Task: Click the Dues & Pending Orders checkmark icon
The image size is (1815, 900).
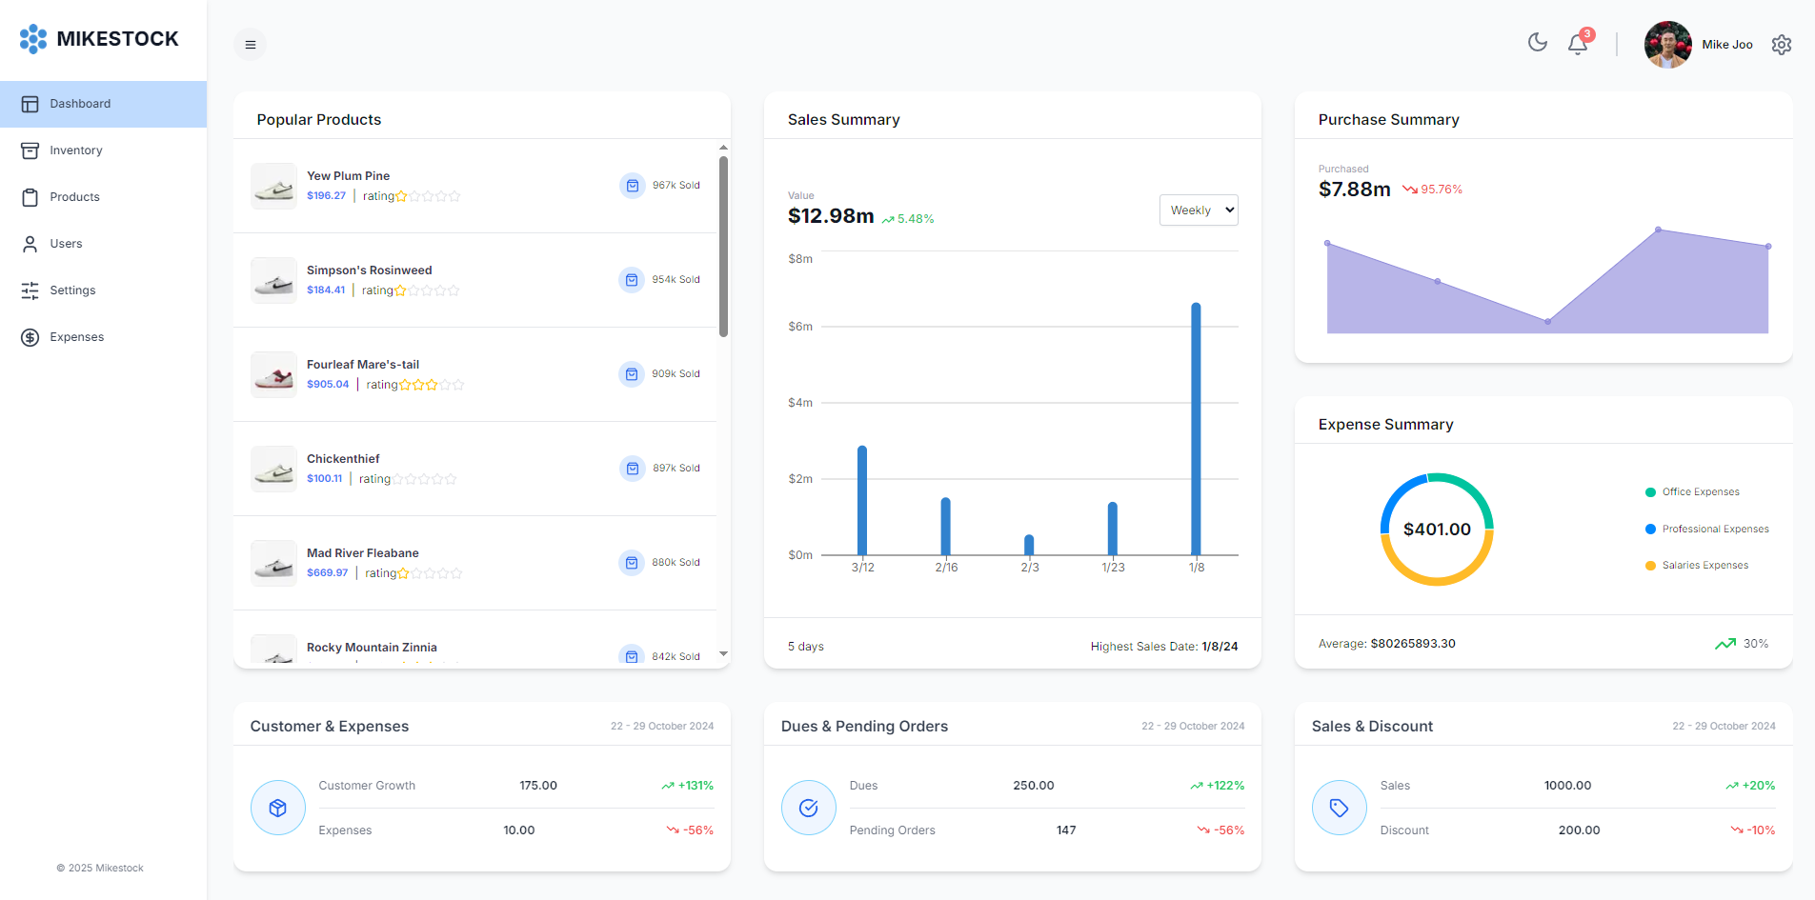Action: pos(808,808)
